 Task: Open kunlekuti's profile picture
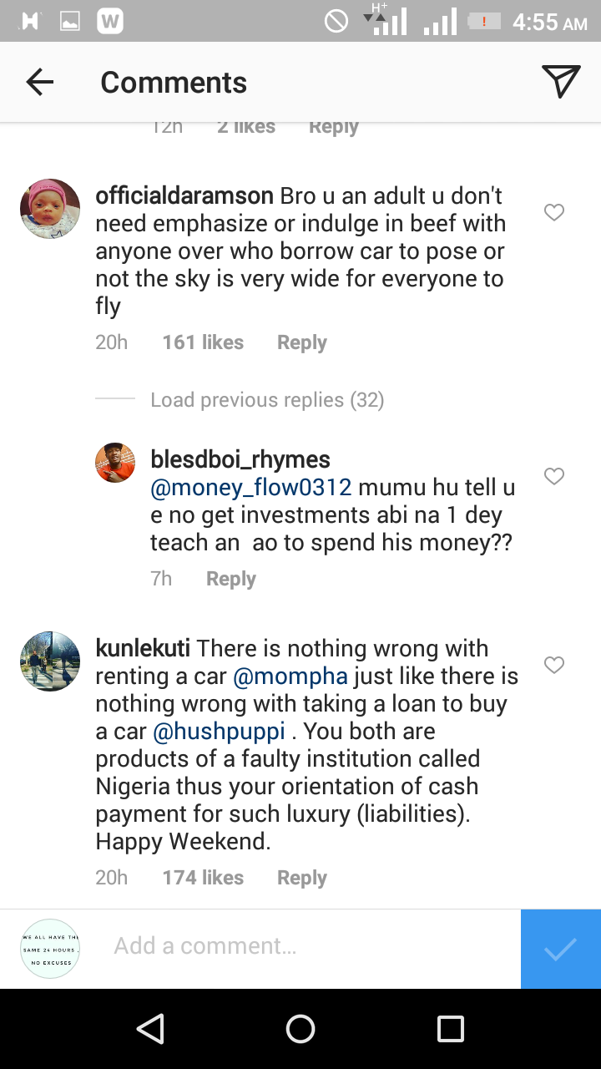coord(50,661)
